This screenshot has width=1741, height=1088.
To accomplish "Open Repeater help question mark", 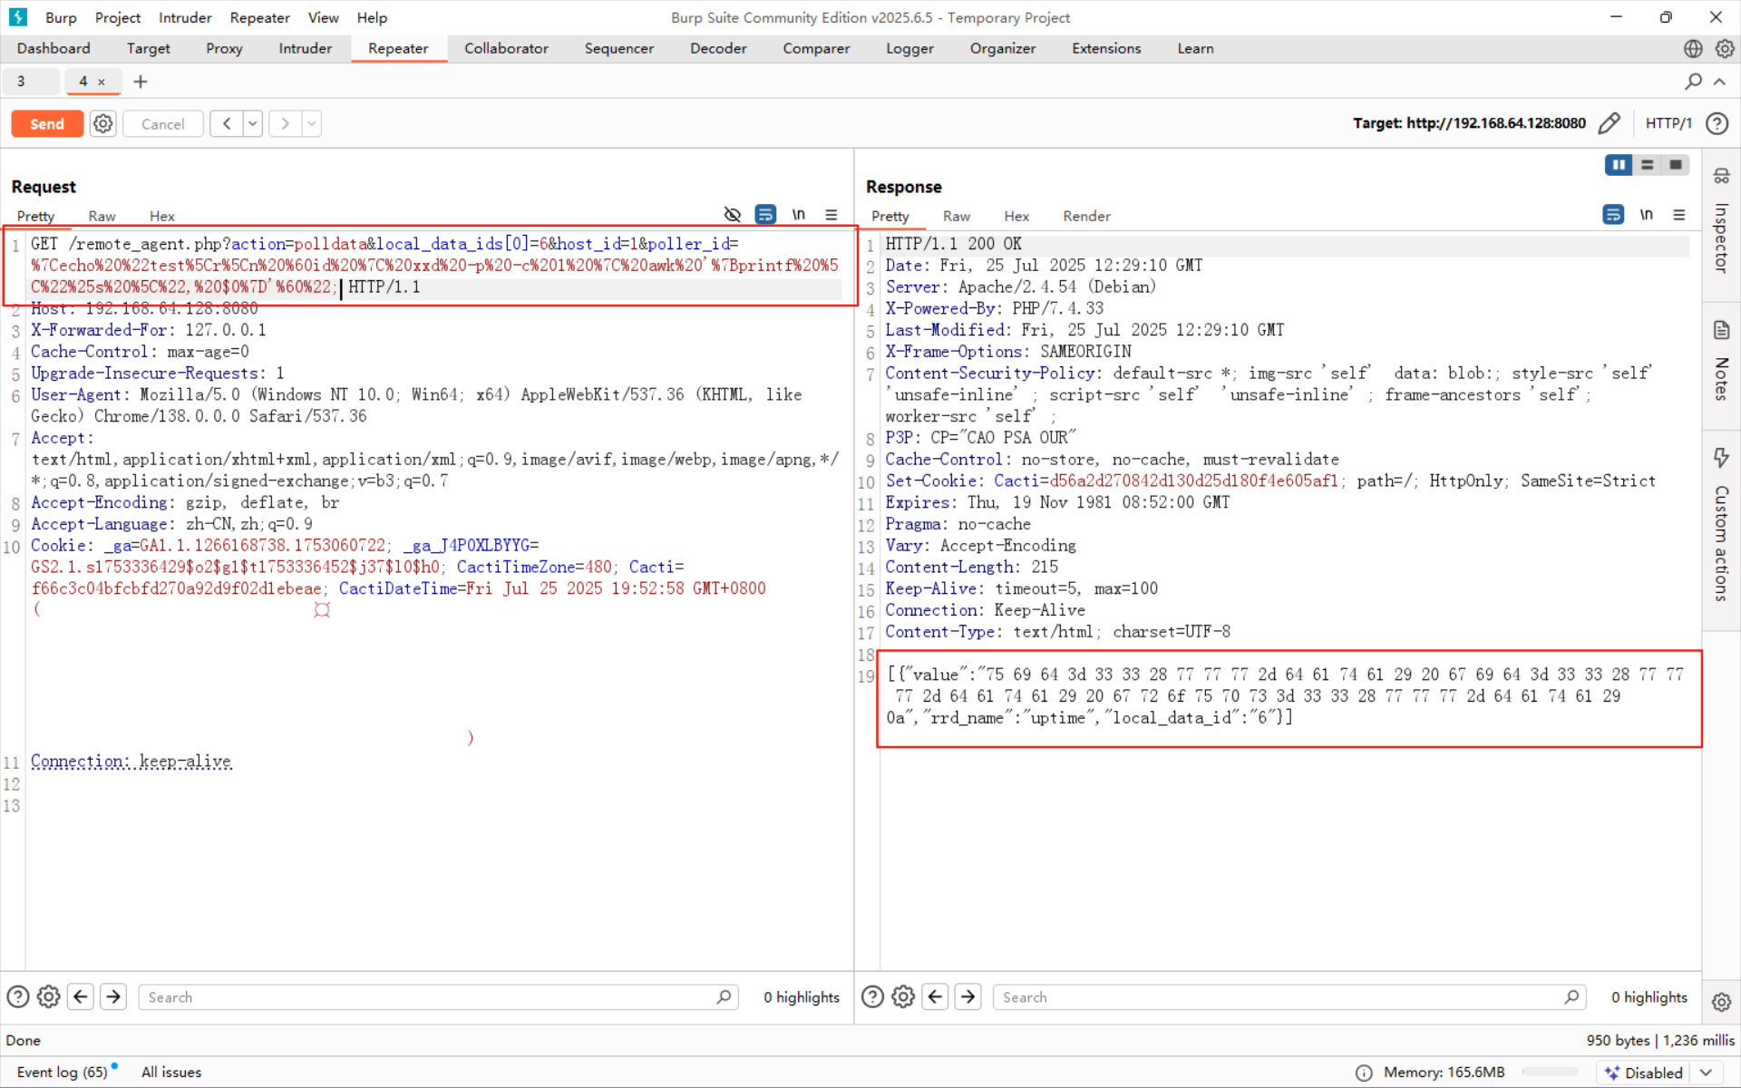I will coord(1717,123).
